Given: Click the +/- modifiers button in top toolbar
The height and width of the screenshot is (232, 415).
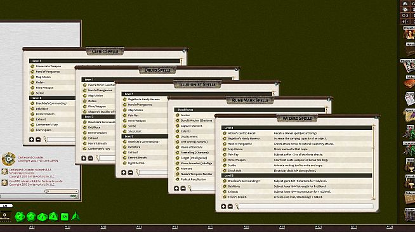Looking at the screenshot, I should (x=405, y=22).
